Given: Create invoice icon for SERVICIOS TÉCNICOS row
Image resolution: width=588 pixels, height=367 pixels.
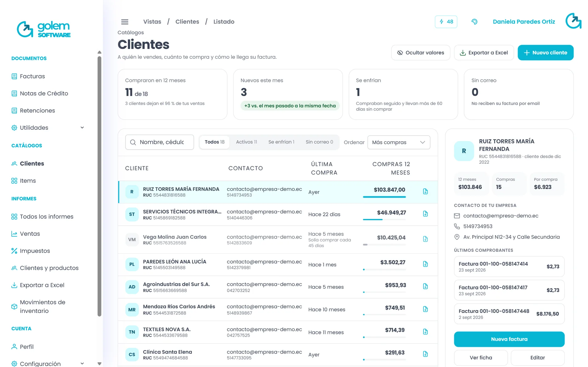Looking at the screenshot, I should pyautogui.click(x=425, y=214).
